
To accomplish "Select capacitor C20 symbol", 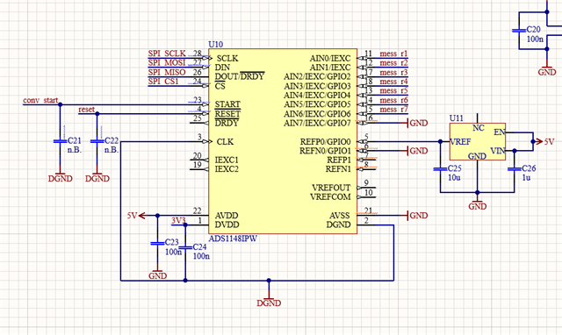I will click(519, 31).
